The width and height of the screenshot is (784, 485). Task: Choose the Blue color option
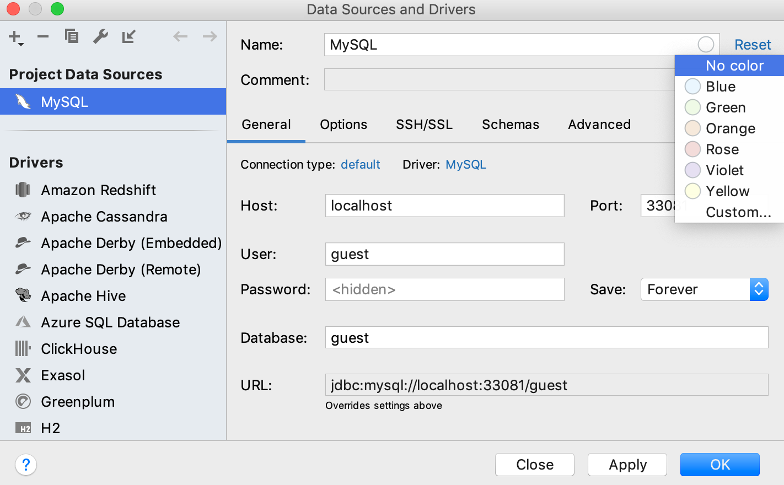click(x=729, y=87)
